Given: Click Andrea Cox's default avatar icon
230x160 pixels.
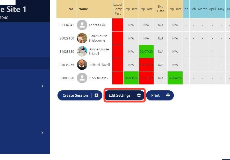Looking at the screenshot, I should [x=82, y=25].
